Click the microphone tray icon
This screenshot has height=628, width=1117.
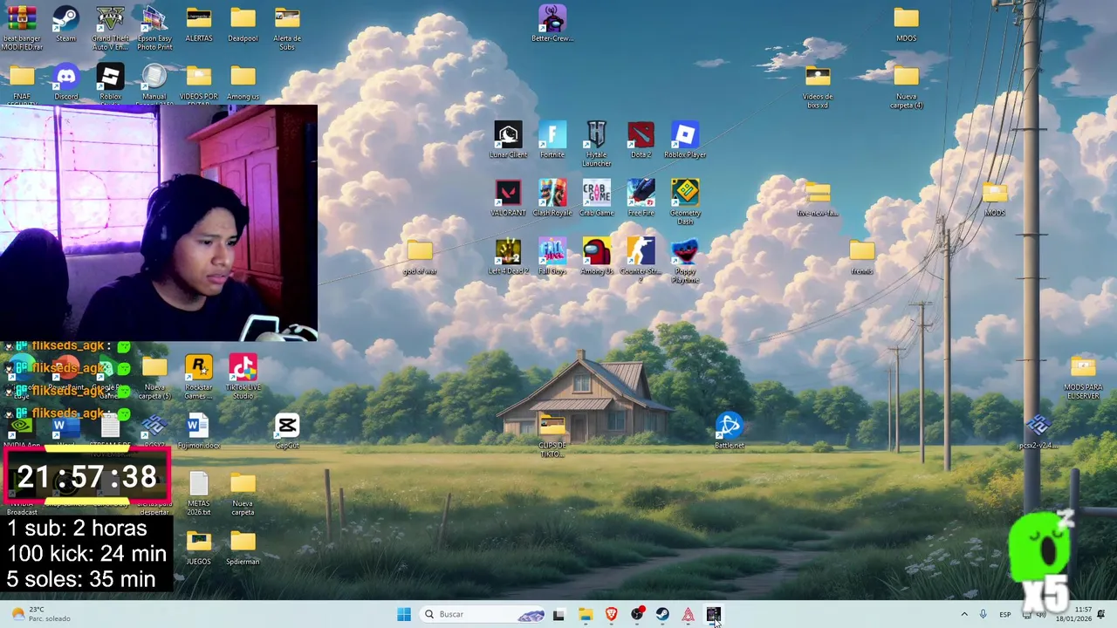coord(983,614)
